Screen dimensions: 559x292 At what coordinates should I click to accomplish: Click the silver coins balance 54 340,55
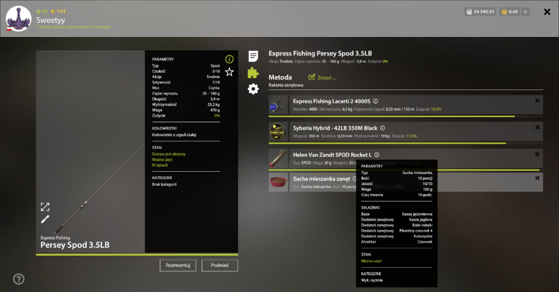click(x=480, y=12)
